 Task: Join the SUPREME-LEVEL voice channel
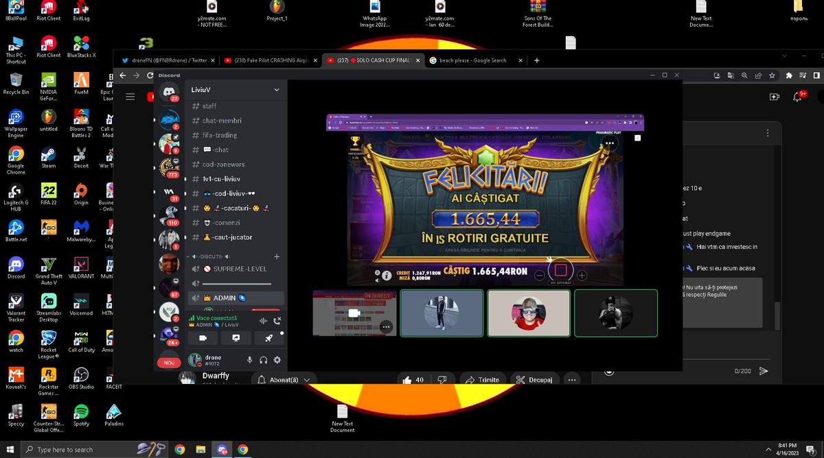click(x=234, y=269)
